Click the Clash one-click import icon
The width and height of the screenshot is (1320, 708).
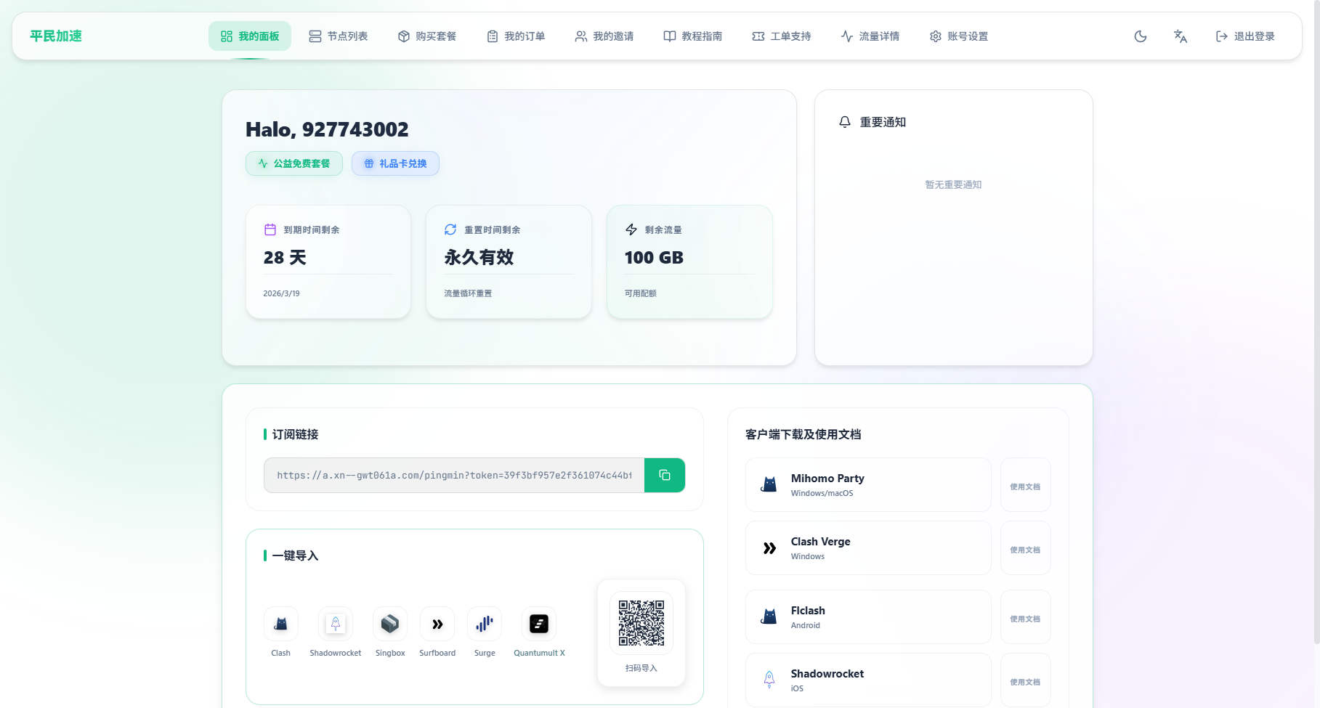[x=280, y=624]
